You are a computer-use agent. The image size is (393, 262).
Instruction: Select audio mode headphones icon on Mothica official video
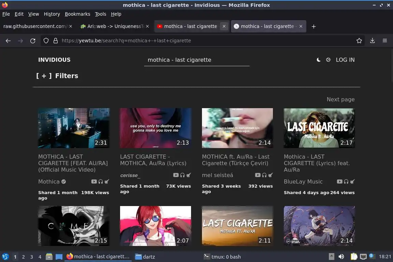point(101,181)
